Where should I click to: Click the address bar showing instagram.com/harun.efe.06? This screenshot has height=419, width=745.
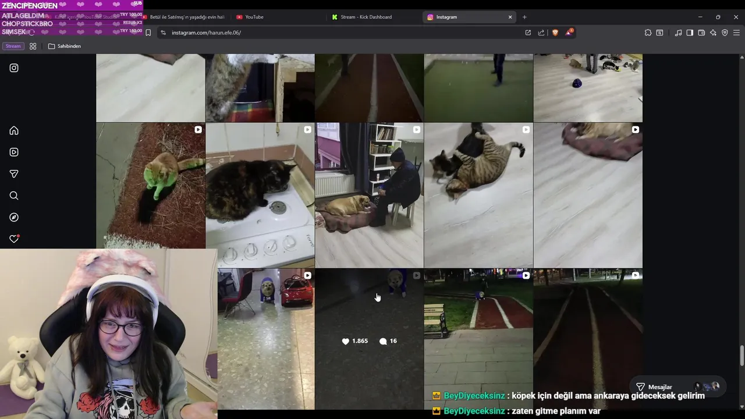[x=343, y=33]
